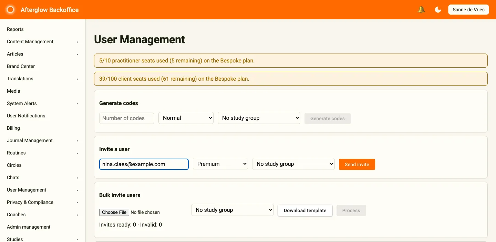The width and height of the screenshot is (496, 242).
Task: Open Articles sidebar item
Action: 15,54
